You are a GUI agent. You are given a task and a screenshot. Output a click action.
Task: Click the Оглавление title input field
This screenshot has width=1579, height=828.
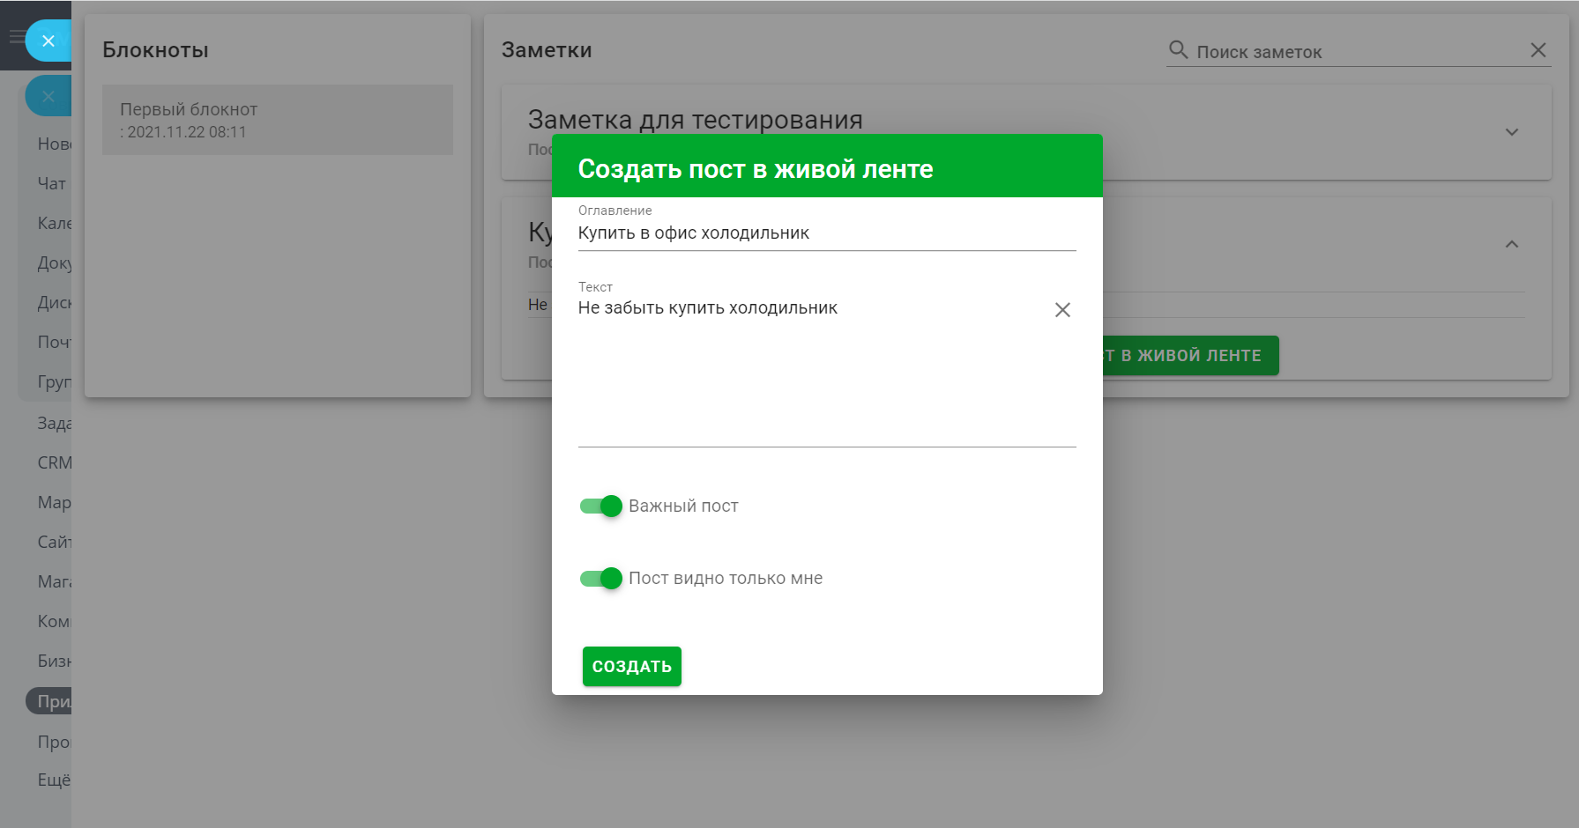click(x=826, y=233)
